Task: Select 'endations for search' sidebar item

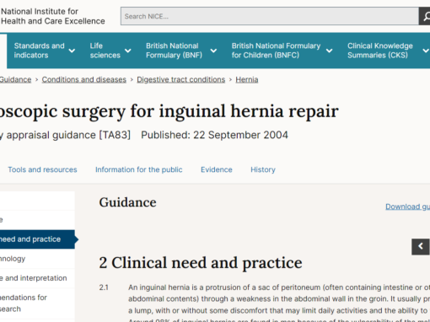Action: coord(37,303)
